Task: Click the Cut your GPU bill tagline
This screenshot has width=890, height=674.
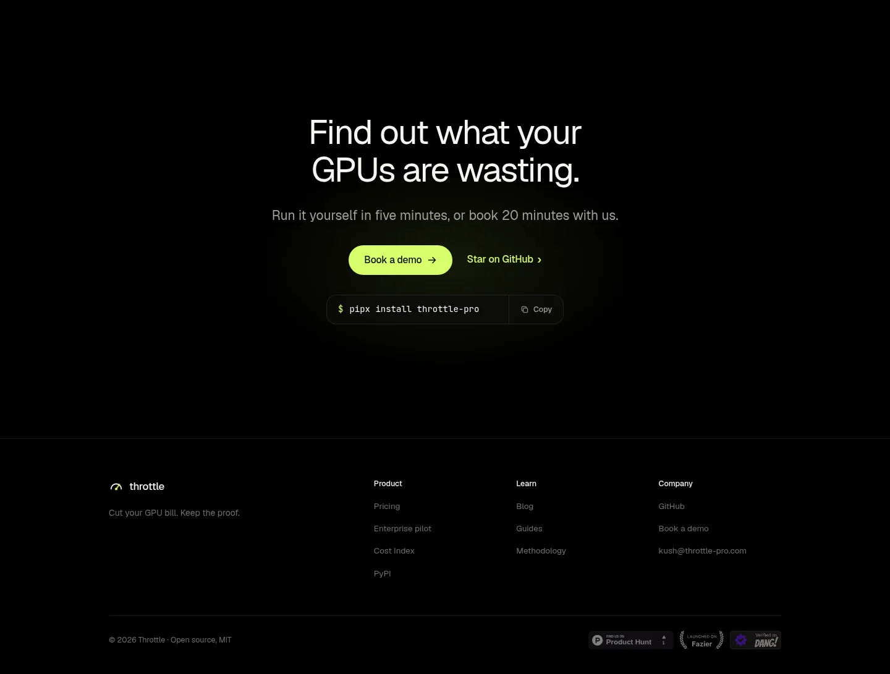Action: [x=174, y=513]
